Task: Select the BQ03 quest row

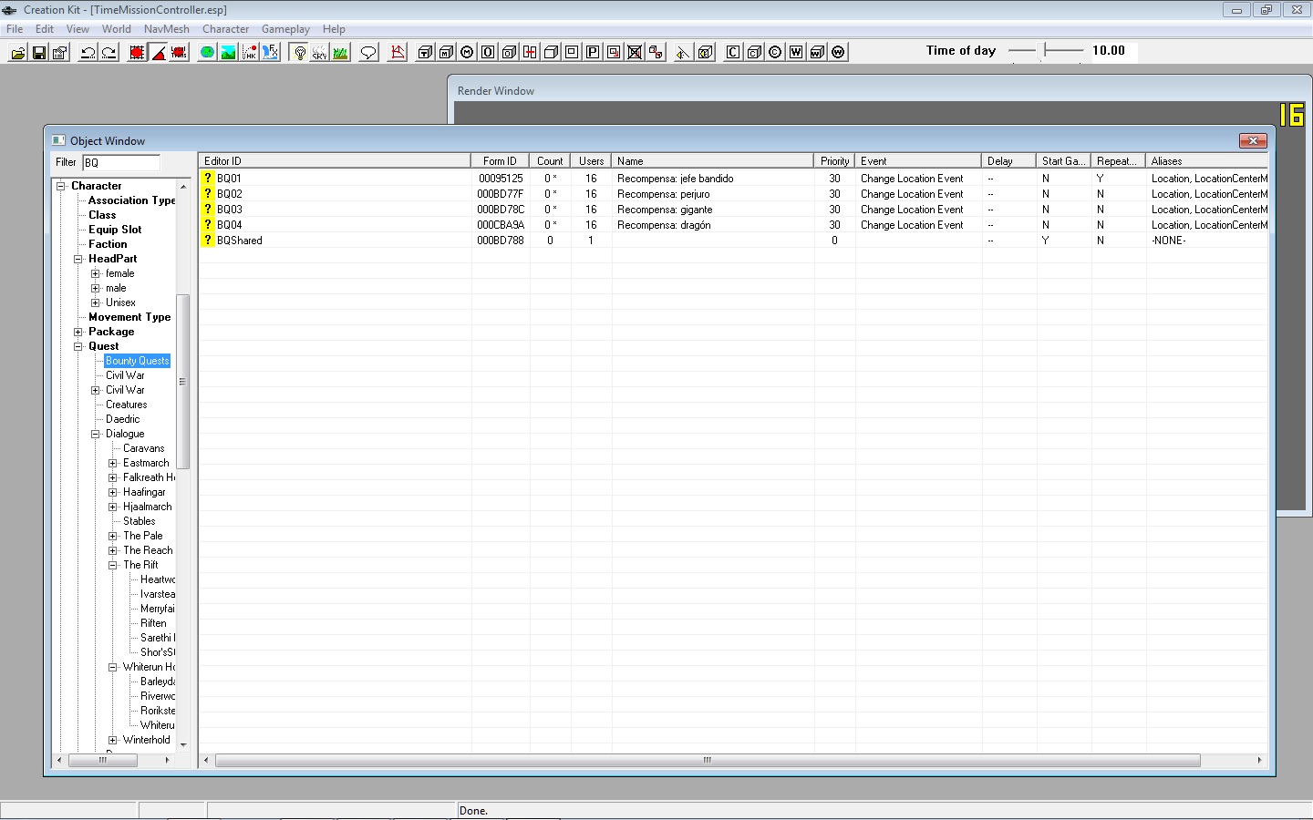Action: tap(733, 210)
